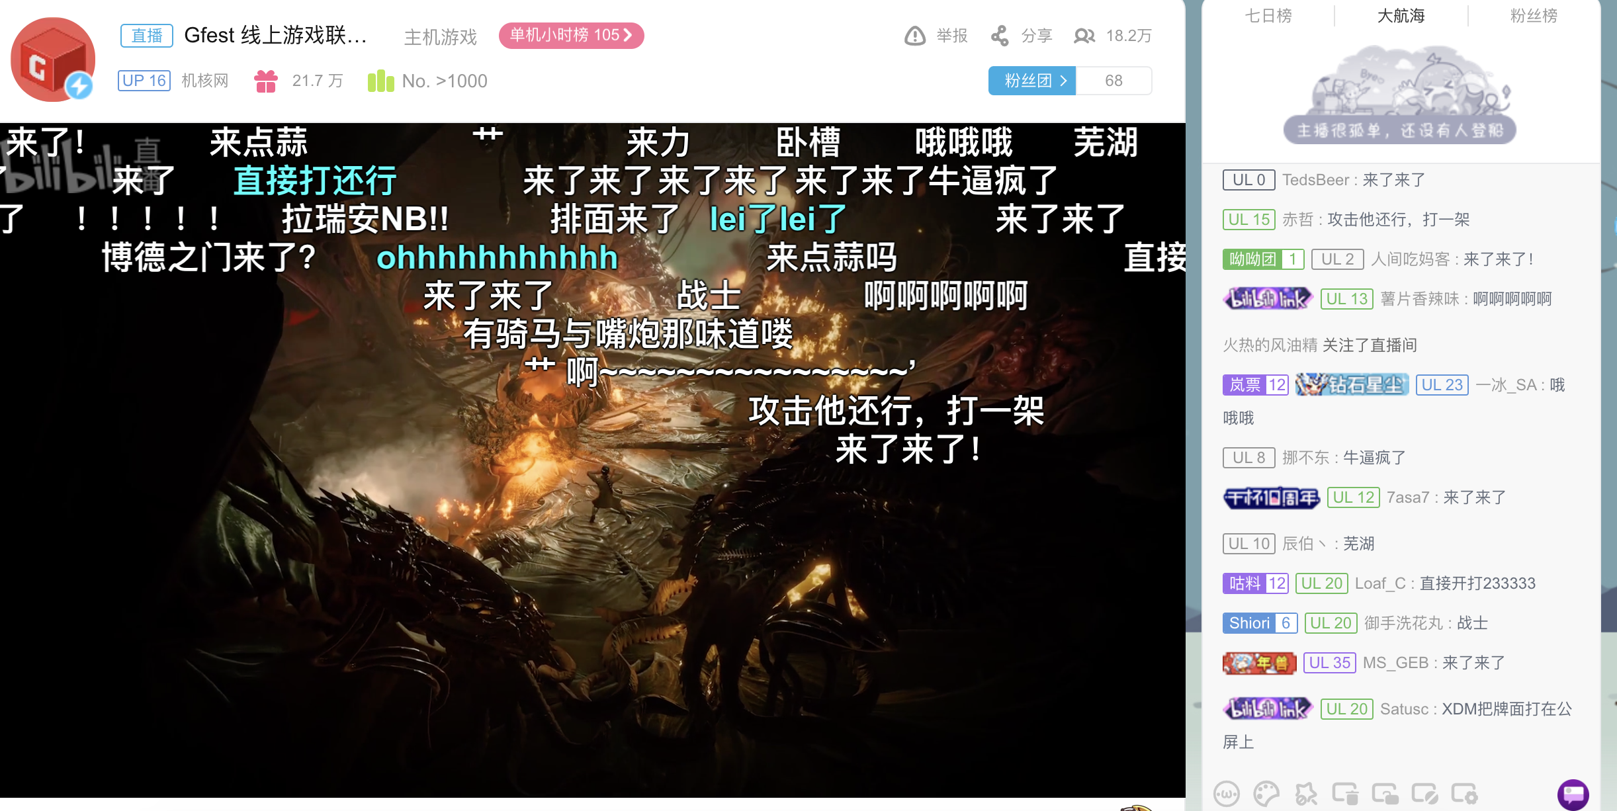Open the chat panel gear settings icon
Image resolution: width=1617 pixels, height=811 pixels.
[1464, 794]
